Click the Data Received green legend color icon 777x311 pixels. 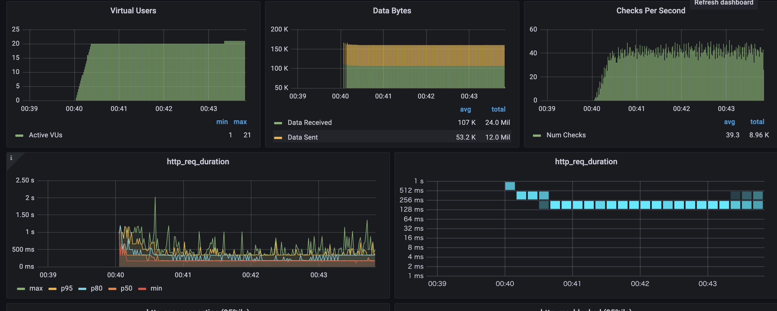[x=278, y=123]
